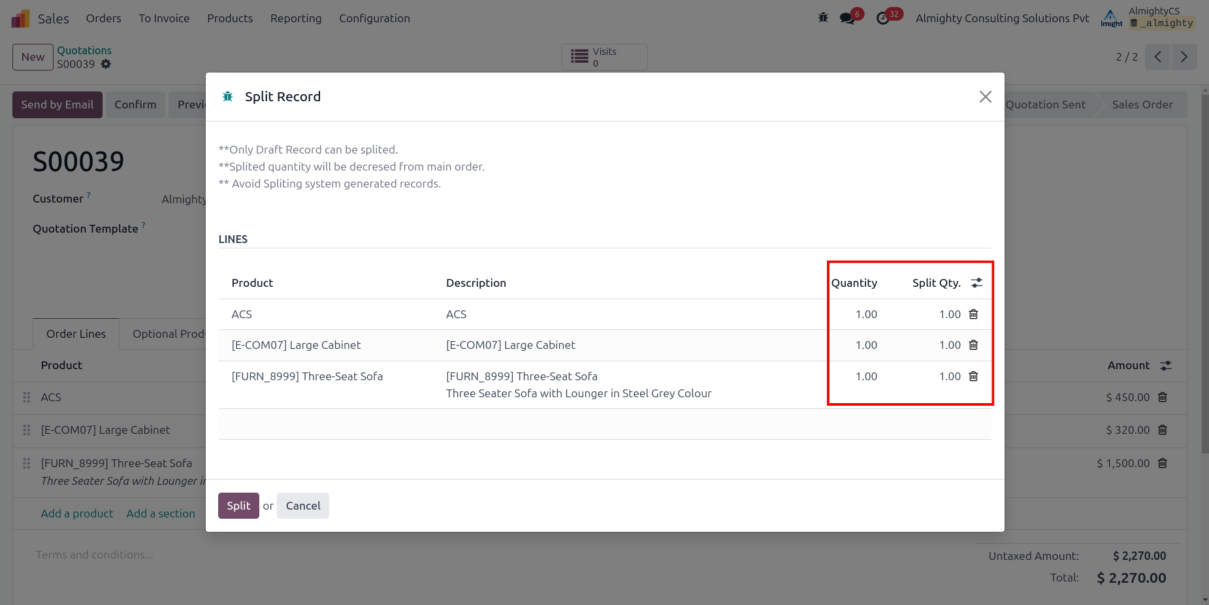Click the debug bug icon in navbar
Viewport: 1209px width, 605px height.
(823, 18)
